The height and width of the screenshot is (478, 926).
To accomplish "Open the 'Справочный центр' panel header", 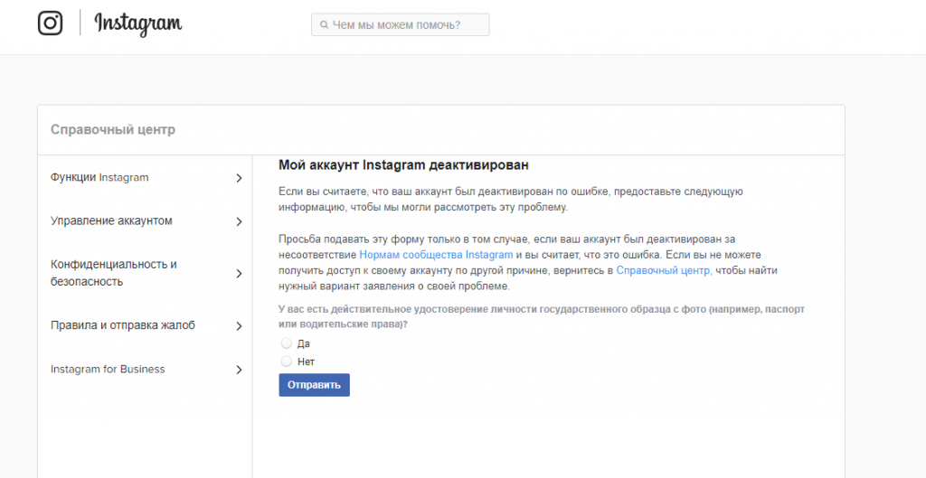I will pos(113,130).
